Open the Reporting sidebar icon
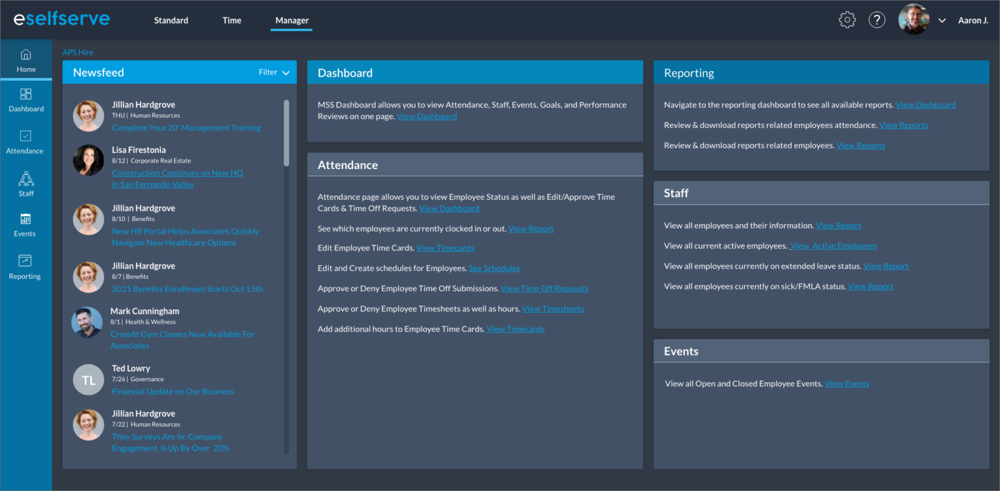The width and height of the screenshot is (1000, 491). 25,261
